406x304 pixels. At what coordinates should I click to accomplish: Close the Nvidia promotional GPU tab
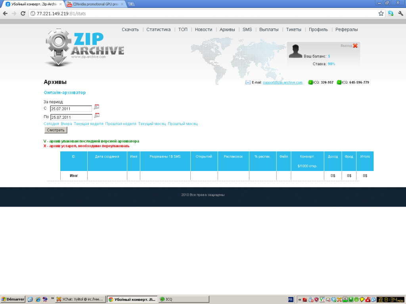122,4
